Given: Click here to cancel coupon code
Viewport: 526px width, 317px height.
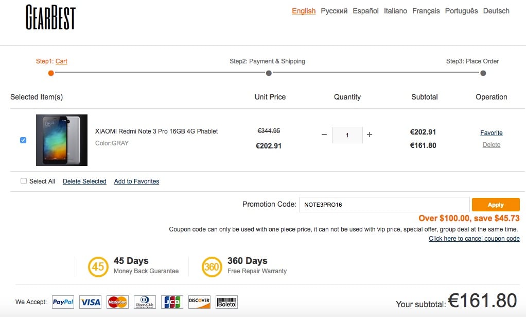Looking at the screenshot, I should point(474,239).
